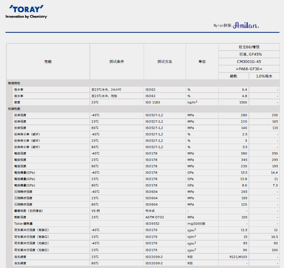This screenshot has height=268, width=284.
Task: Click the ASTM D732 test method cell
Action: pyautogui.click(x=155, y=217)
